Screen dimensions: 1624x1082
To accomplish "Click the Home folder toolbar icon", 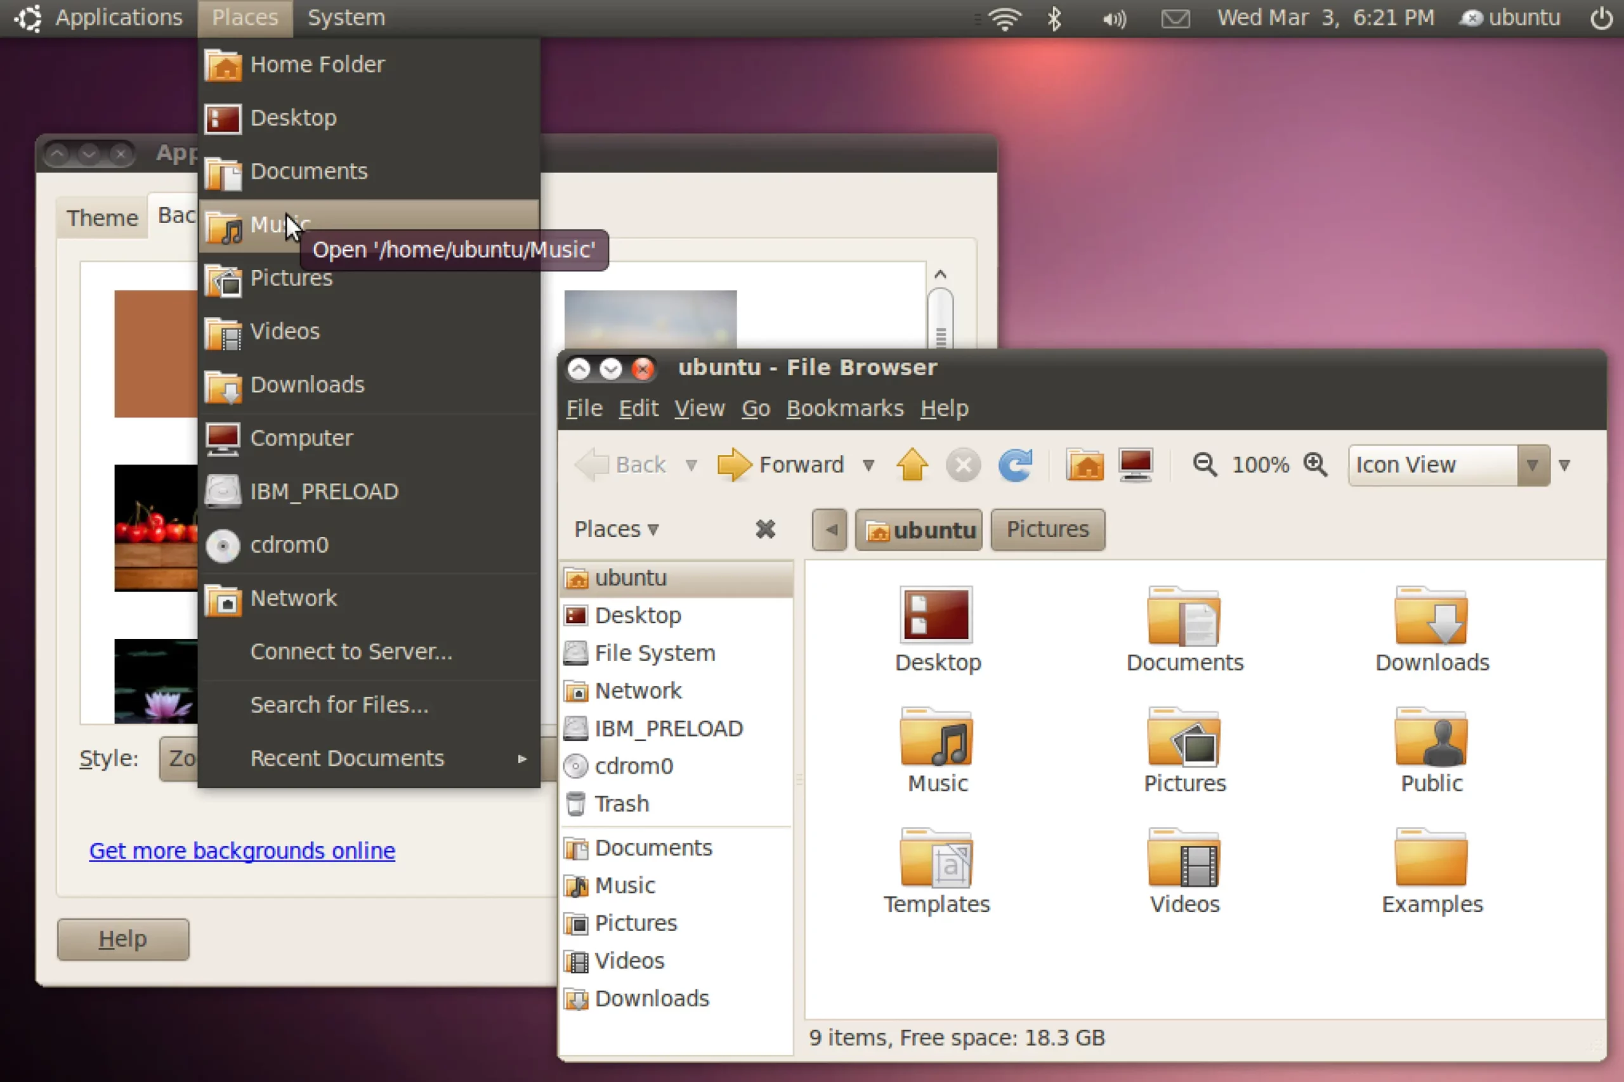I will [x=1084, y=465].
